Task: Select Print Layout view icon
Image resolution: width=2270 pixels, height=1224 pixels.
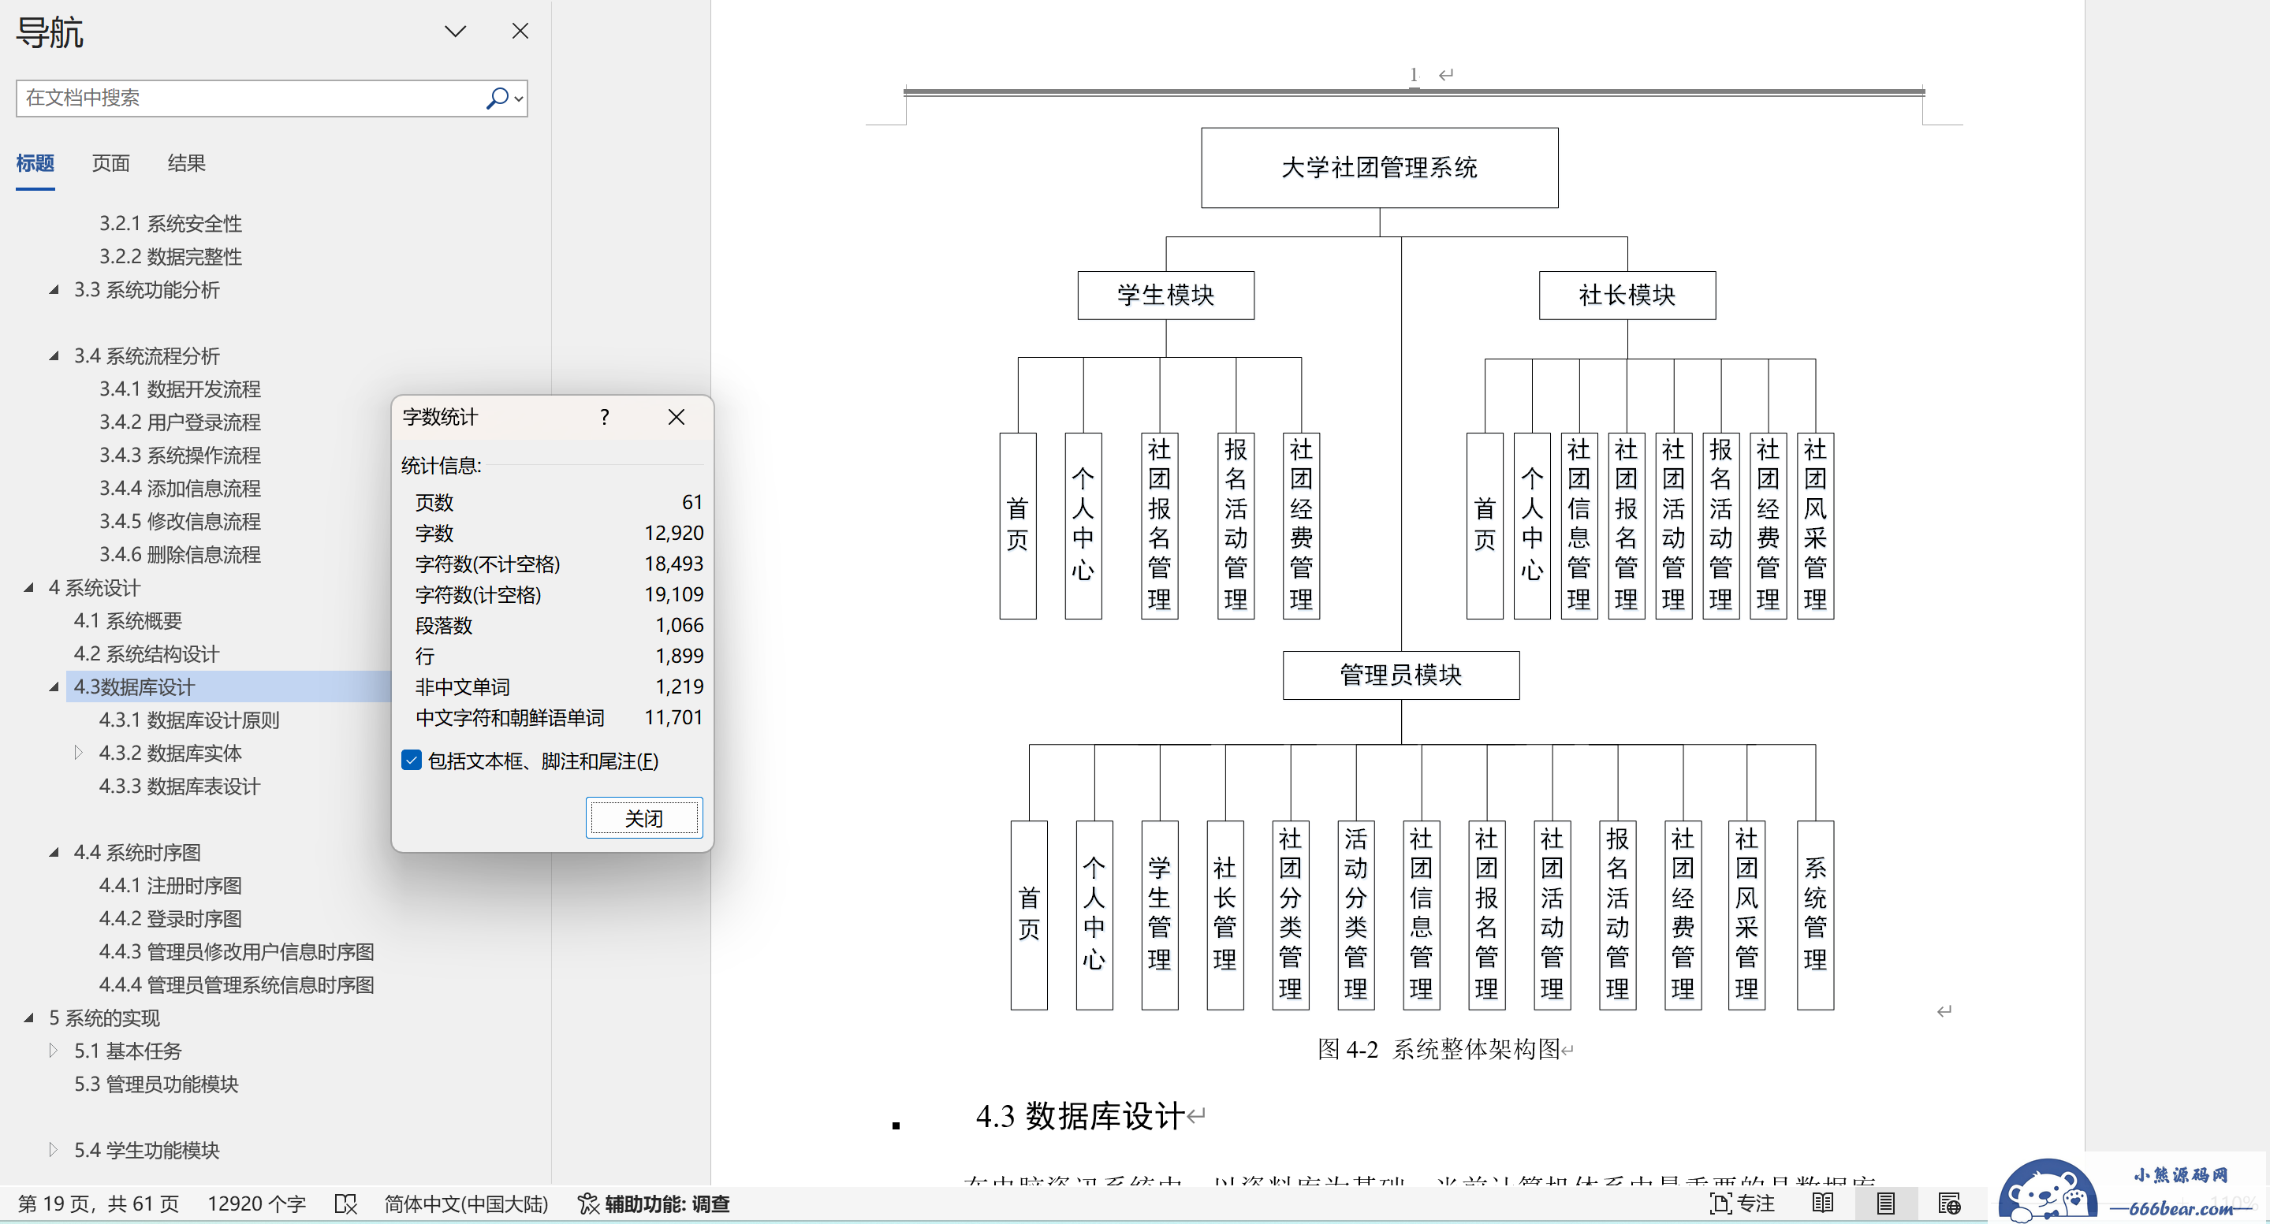Action: (1885, 1203)
